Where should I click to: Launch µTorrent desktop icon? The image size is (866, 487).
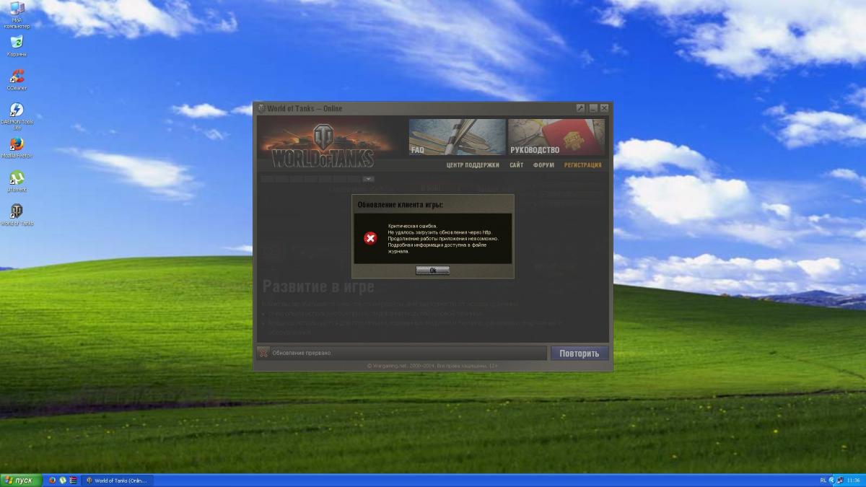pos(17,180)
